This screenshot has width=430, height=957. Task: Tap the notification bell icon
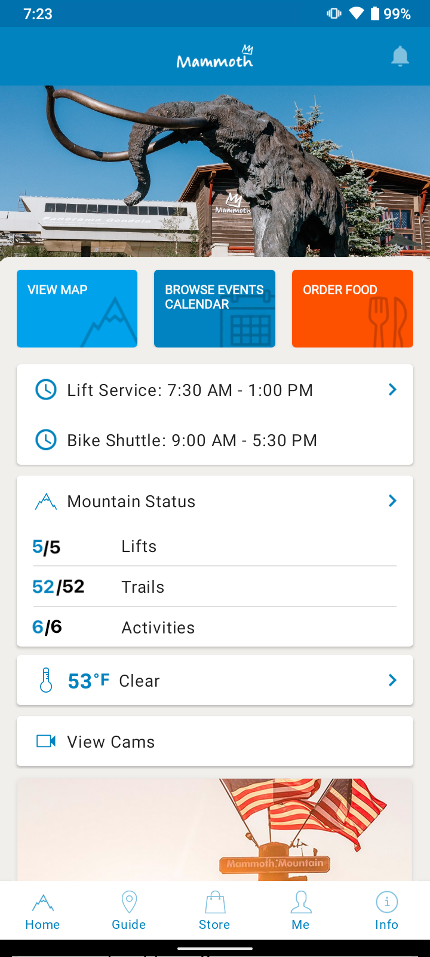click(x=400, y=57)
